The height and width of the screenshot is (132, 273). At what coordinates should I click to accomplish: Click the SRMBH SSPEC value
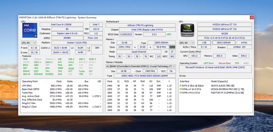pos(67,38)
